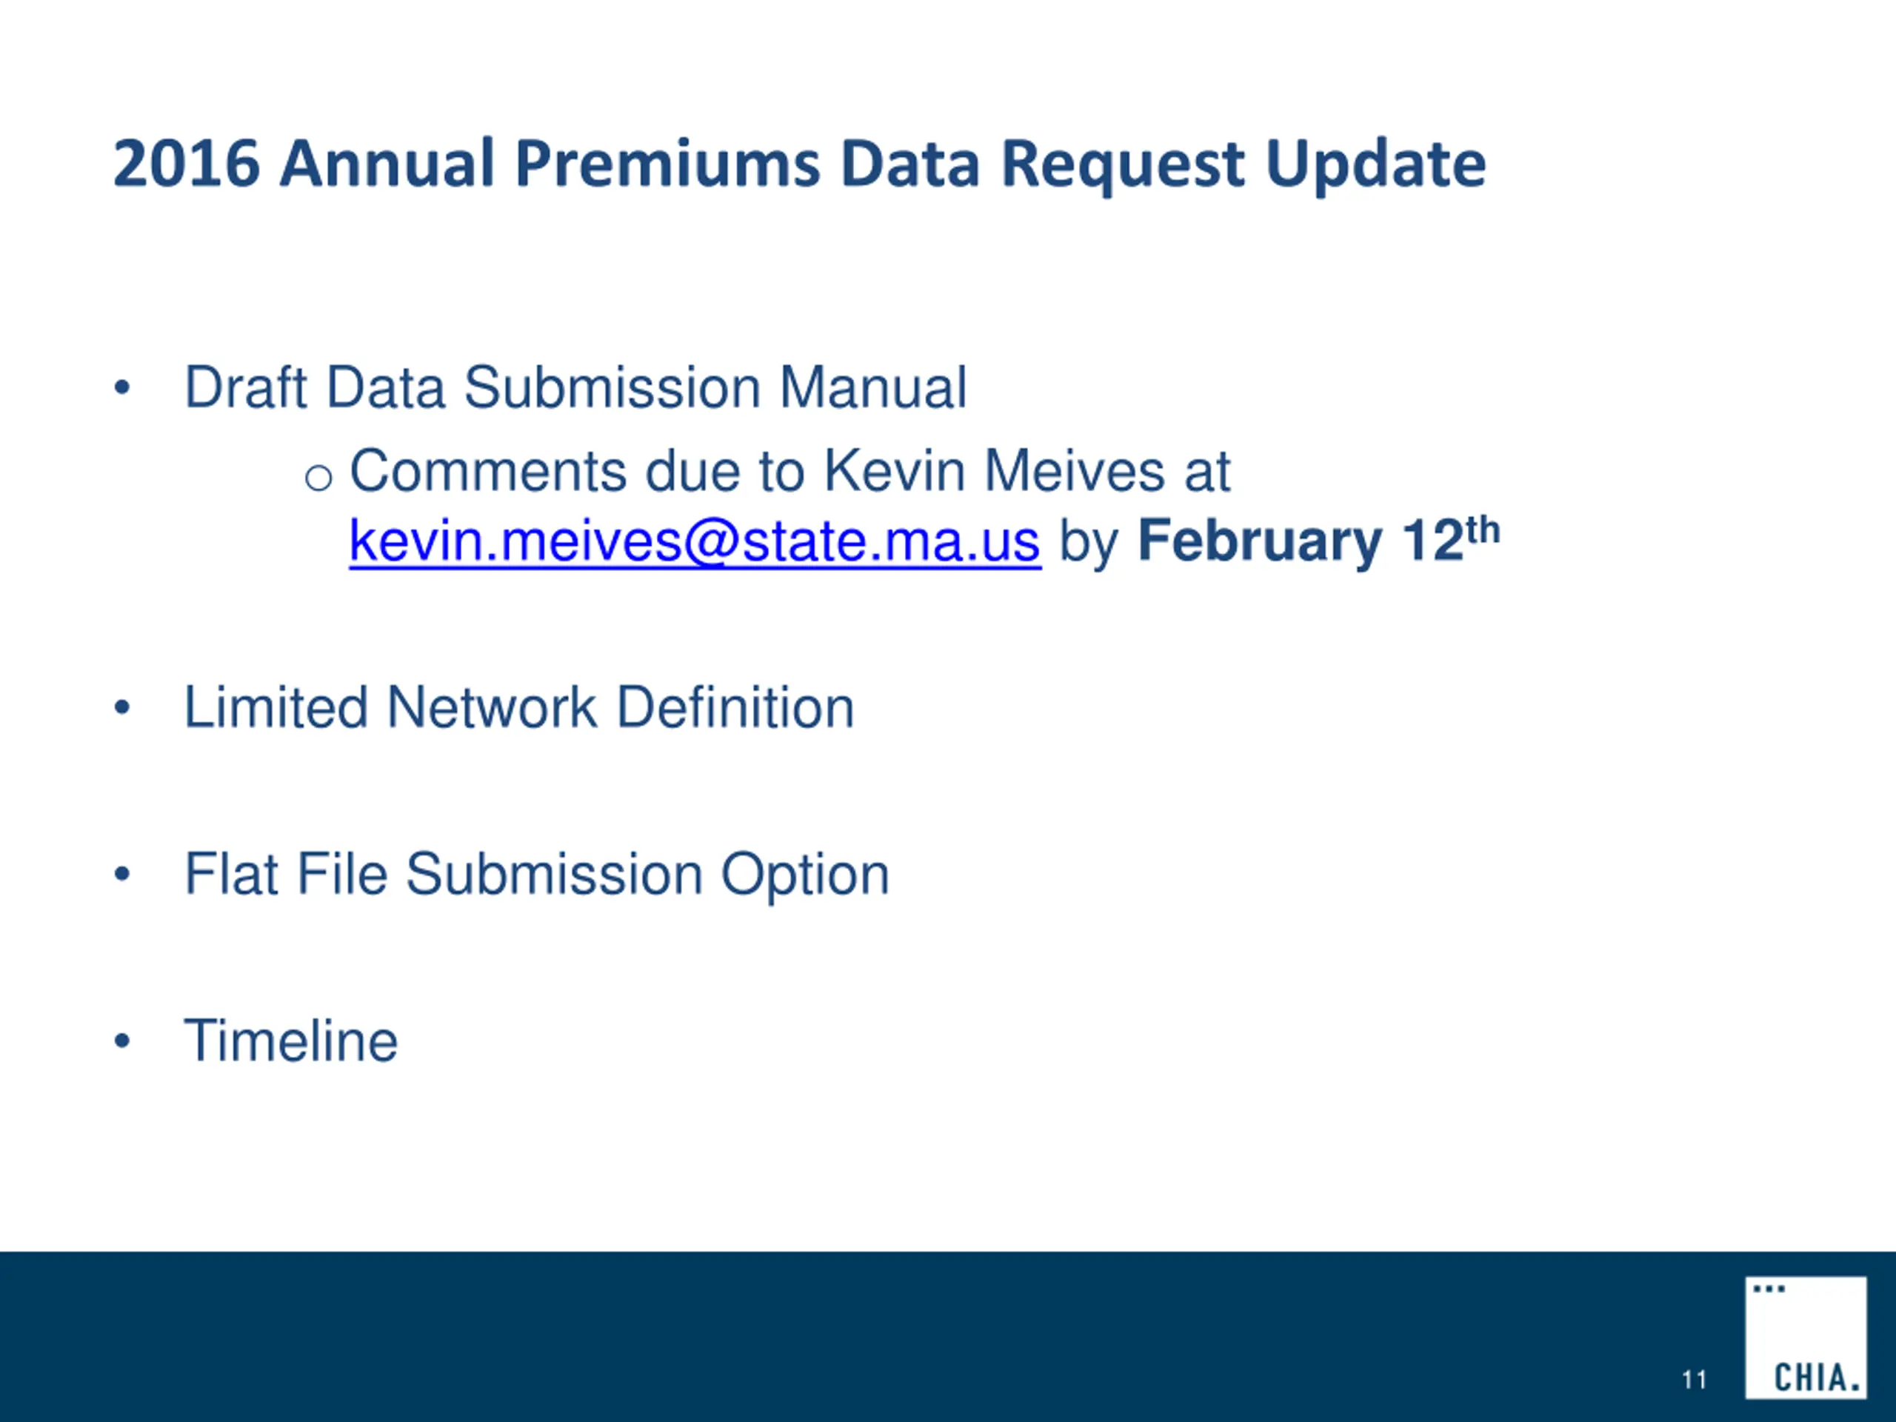Click the hollow circle sub-bullet before Comments
The image size is (1896, 1422).
tap(318, 478)
